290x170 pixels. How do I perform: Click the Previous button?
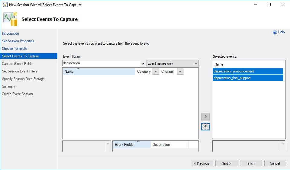pyautogui.click(x=202, y=163)
